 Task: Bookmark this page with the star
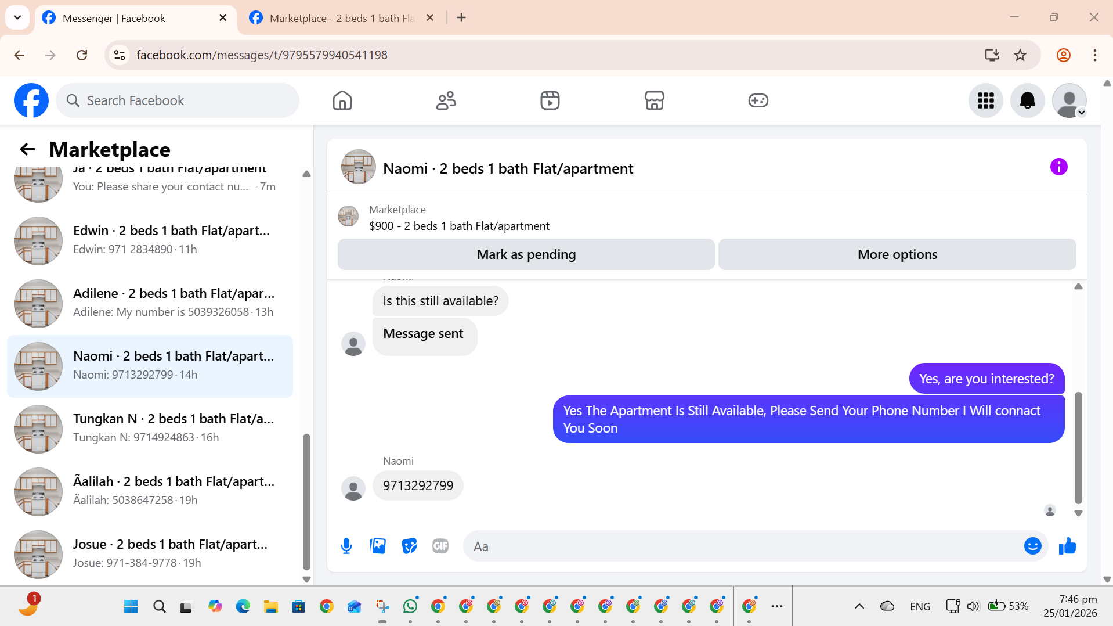[1020, 55]
